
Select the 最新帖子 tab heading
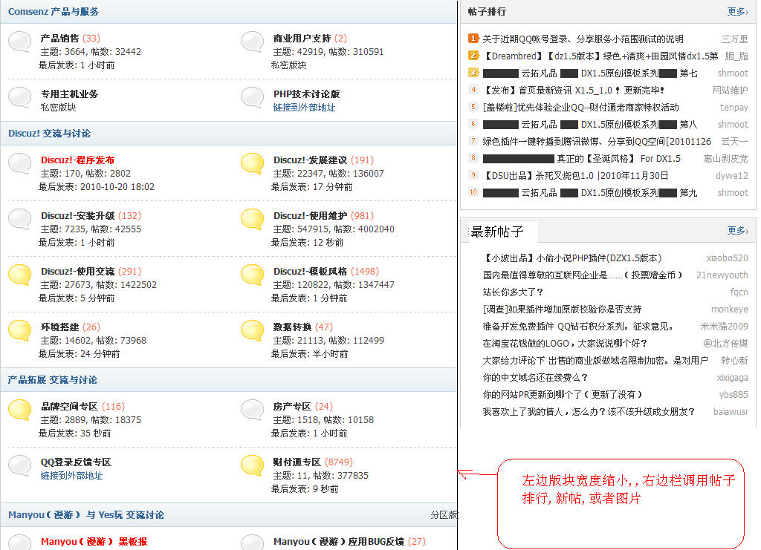coord(497,232)
